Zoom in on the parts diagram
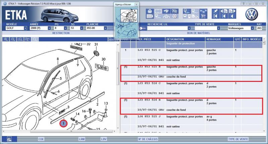The image size is (268, 144). click(6, 39)
